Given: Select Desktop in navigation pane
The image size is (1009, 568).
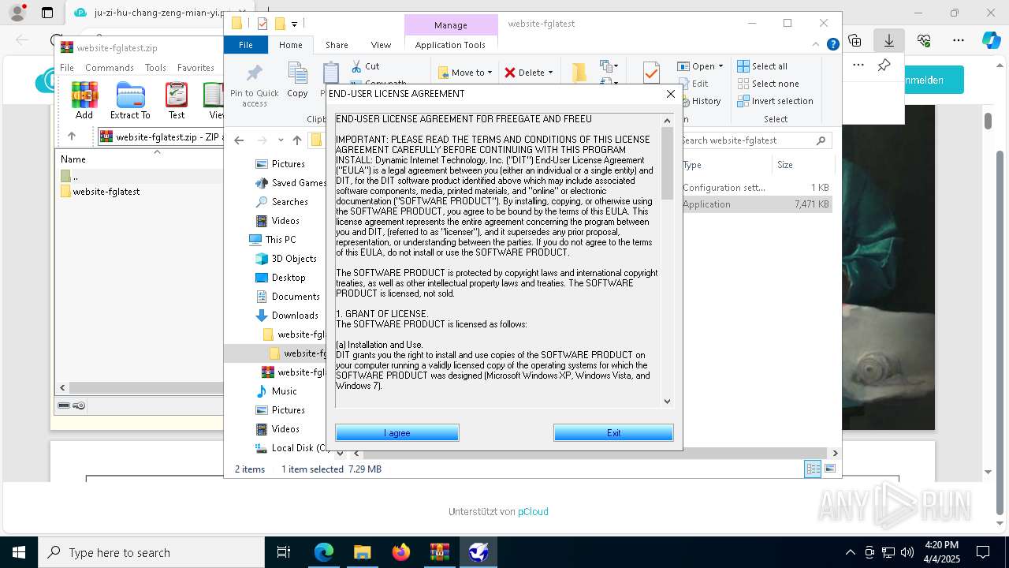Looking at the screenshot, I should pos(280,278).
